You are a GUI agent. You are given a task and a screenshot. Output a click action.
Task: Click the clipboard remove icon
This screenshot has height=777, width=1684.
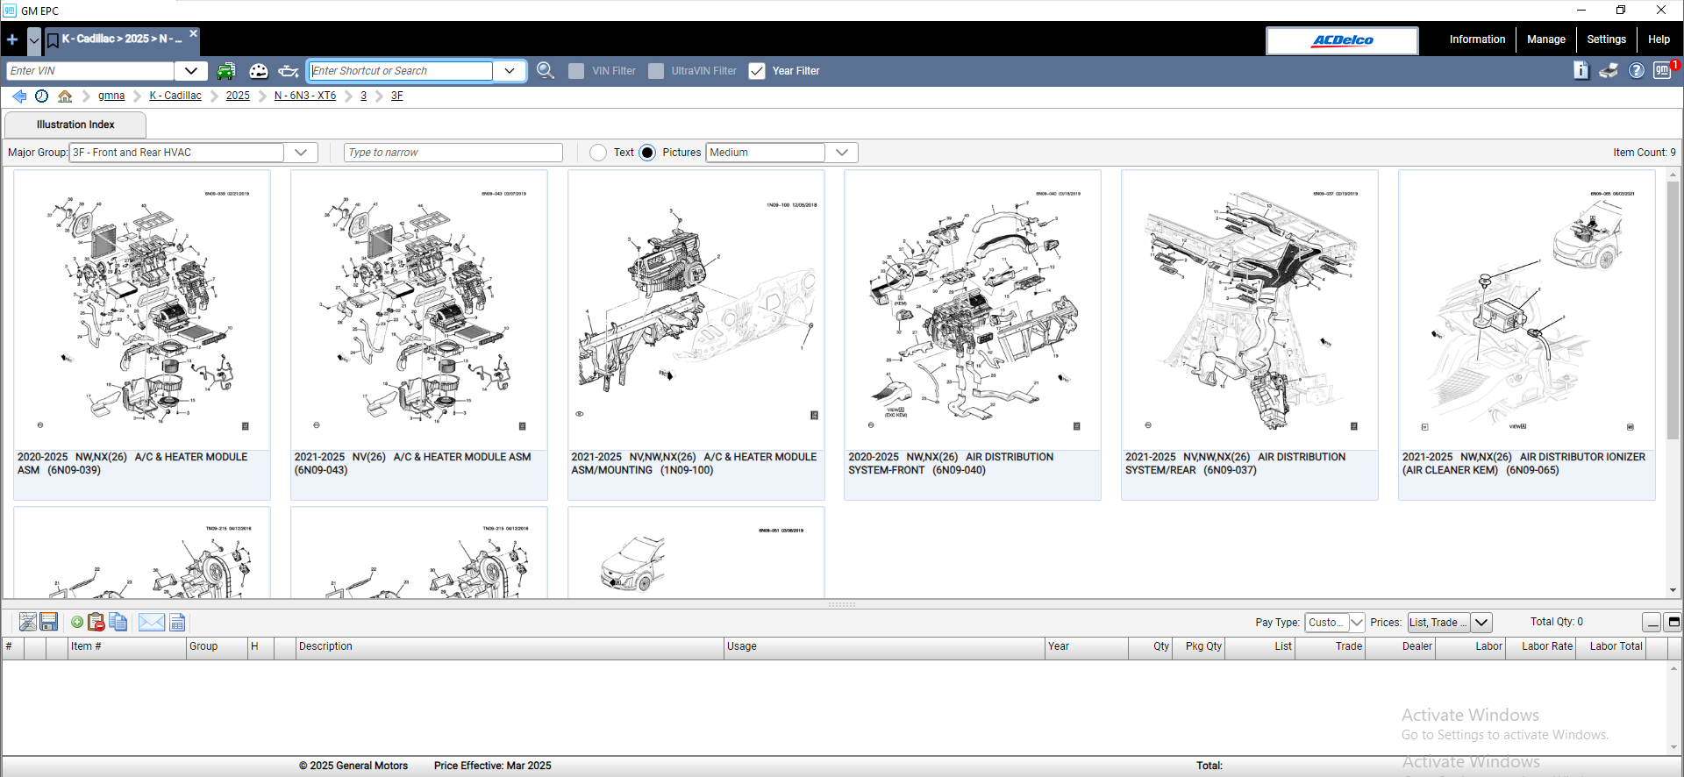click(x=96, y=622)
